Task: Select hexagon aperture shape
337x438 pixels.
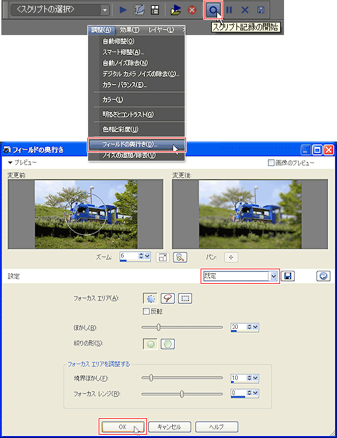Action: [168, 344]
